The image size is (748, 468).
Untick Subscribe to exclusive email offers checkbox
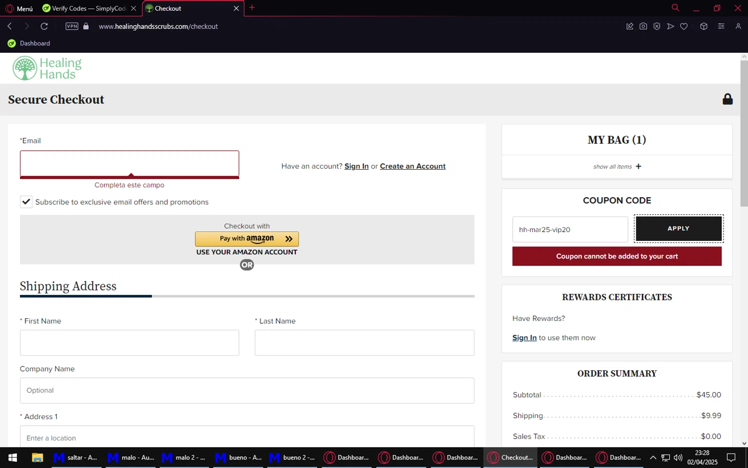tap(26, 202)
